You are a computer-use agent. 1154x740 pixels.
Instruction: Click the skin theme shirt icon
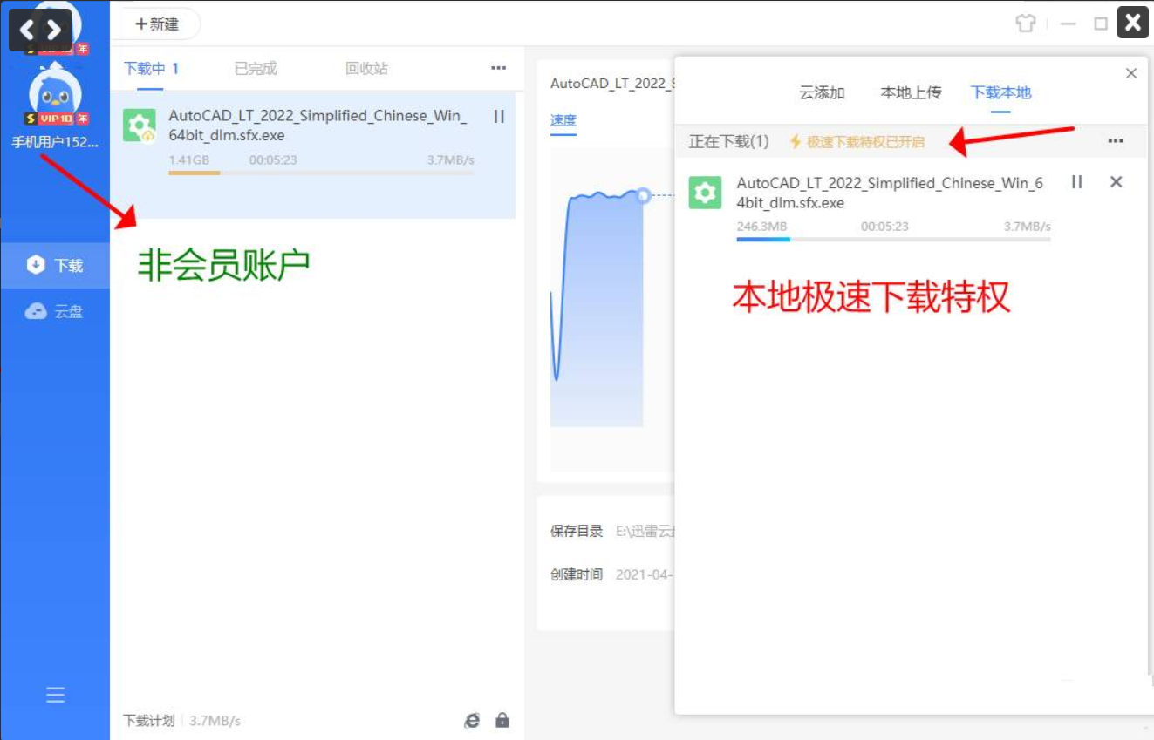(1026, 24)
